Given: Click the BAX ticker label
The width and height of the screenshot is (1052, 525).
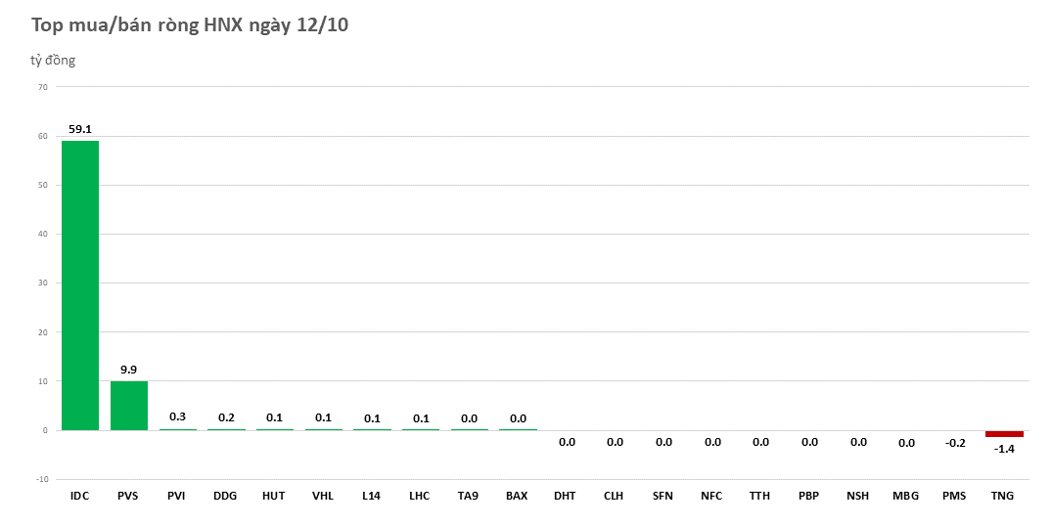Looking at the screenshot, I should (517, 496).
